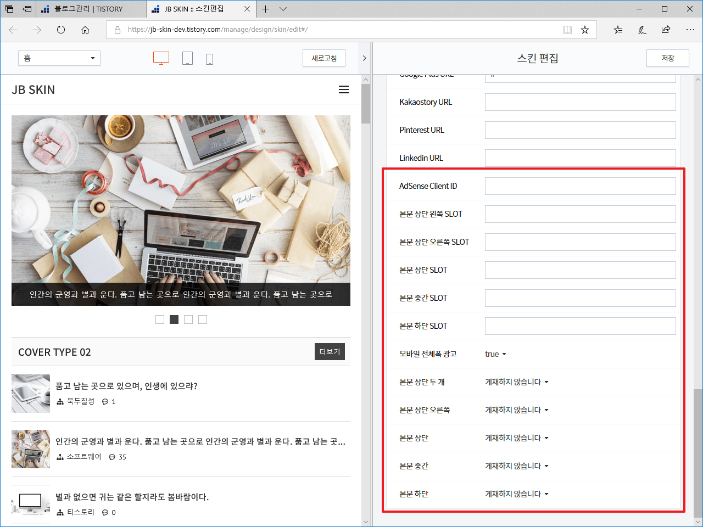
Task: Open the share icon in browser toolbar
Action: (x=666, y=30)
